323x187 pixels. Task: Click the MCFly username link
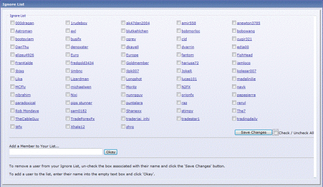20,87
